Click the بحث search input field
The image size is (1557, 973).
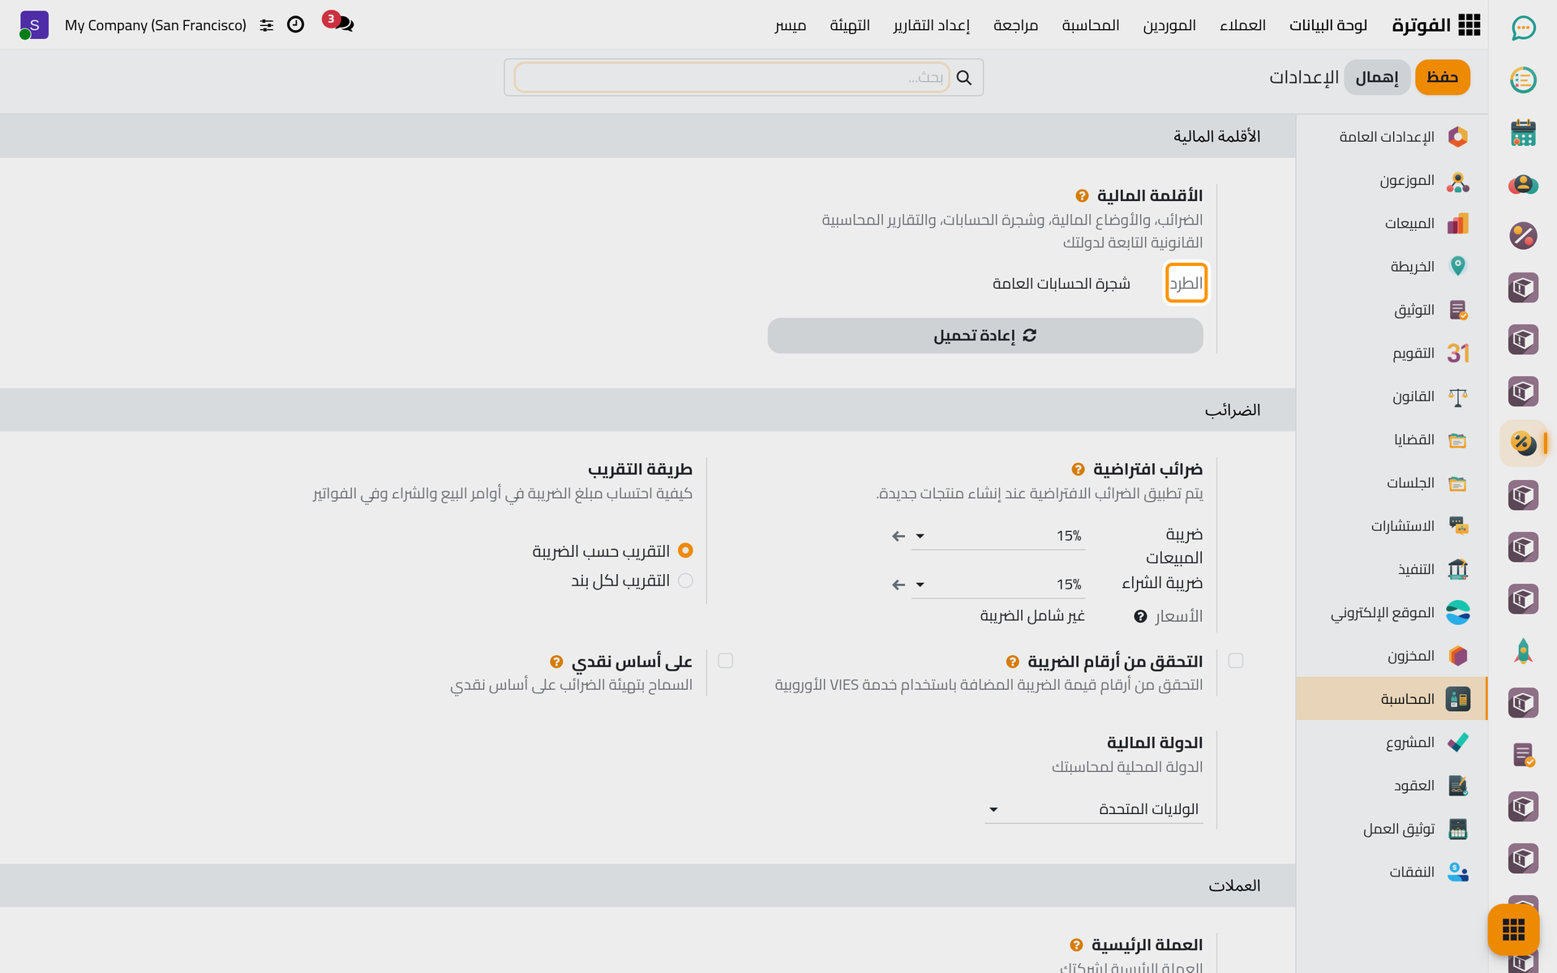tap(731, 77)
